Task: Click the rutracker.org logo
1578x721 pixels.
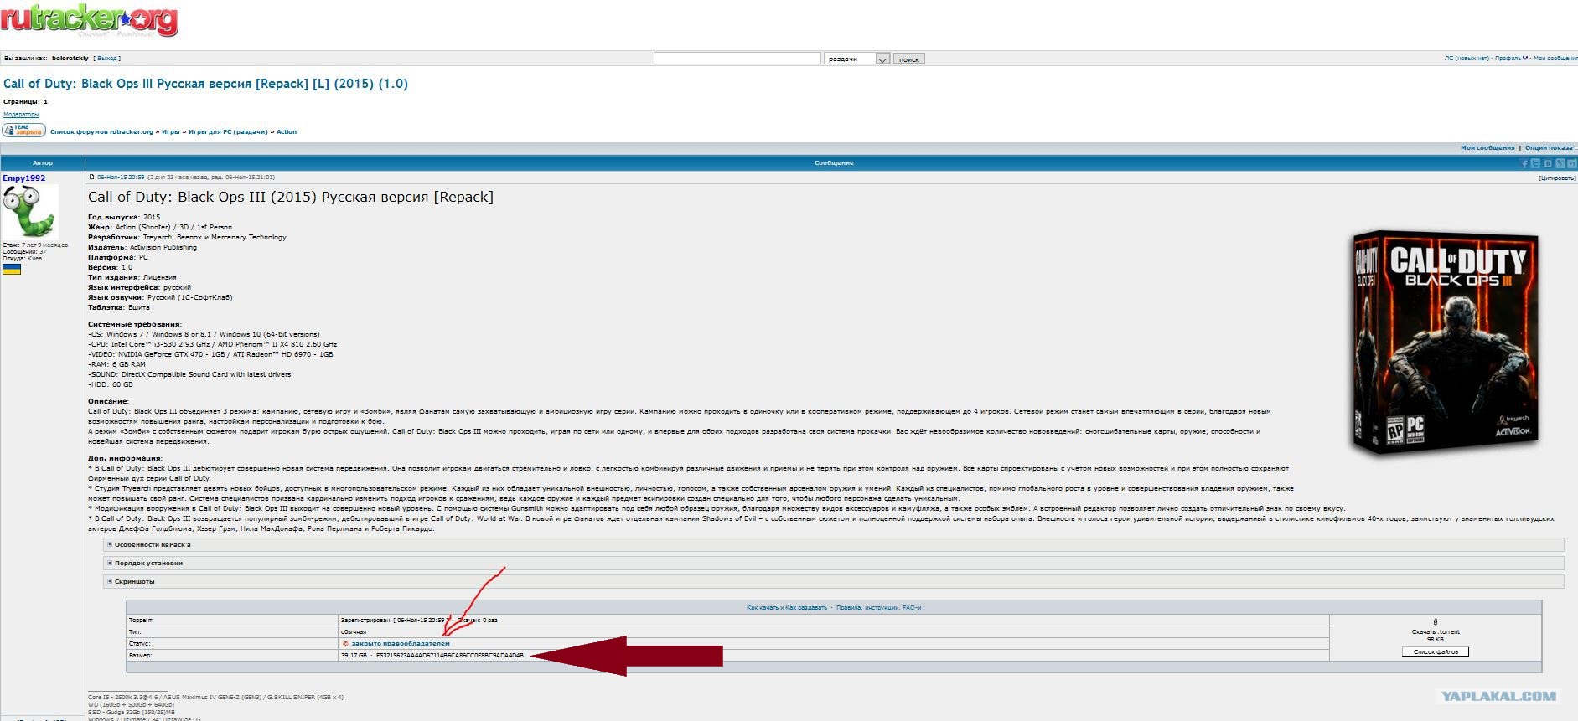Action: pyautogui.click(x=89, y=21)
